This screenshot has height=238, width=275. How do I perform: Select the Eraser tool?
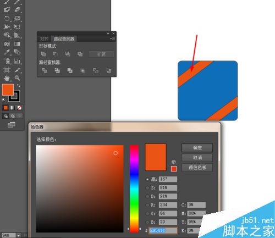17,9
